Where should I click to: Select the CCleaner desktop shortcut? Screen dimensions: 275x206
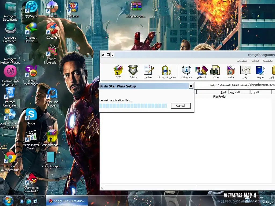(x=52, y=31)
